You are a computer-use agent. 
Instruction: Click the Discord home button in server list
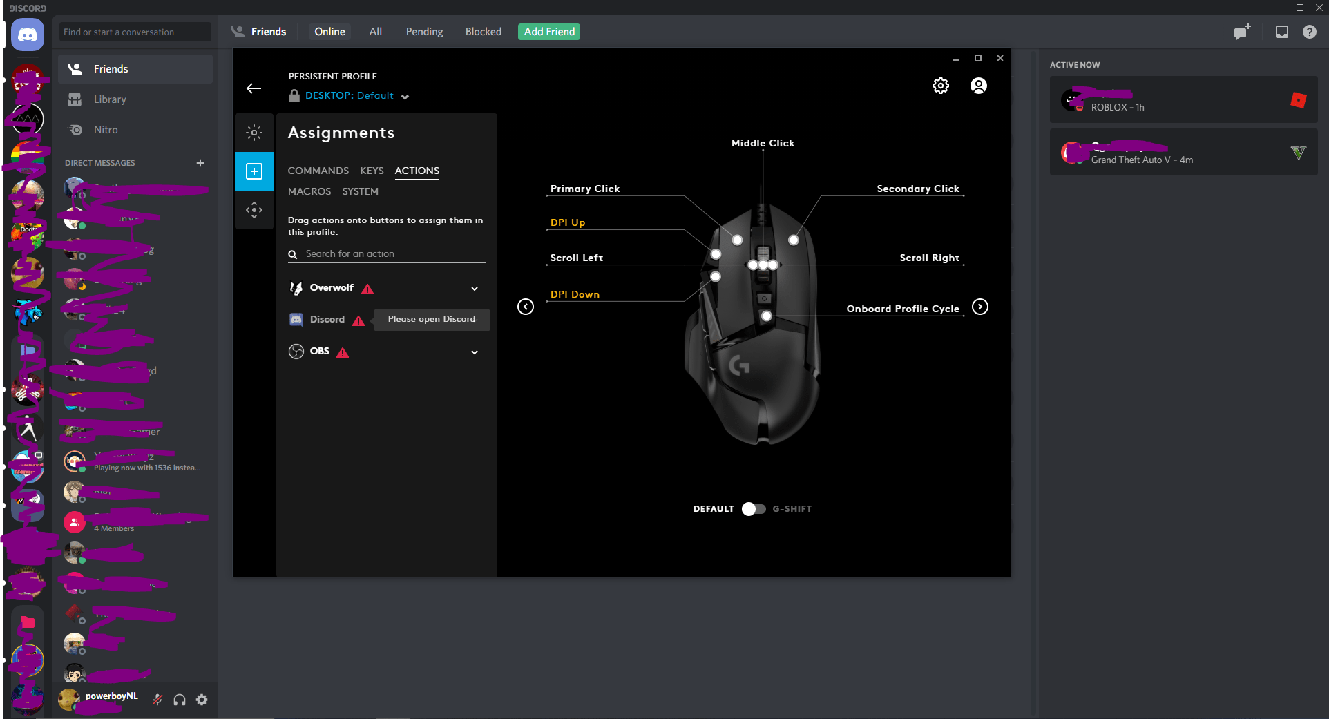(x=27, y=35)
